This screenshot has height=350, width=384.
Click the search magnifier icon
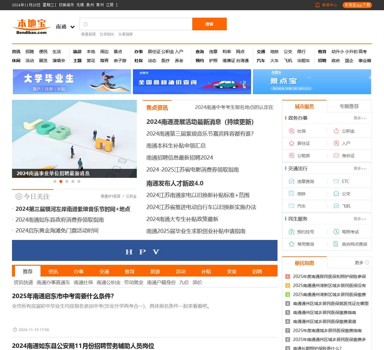(x=85, y=24)
